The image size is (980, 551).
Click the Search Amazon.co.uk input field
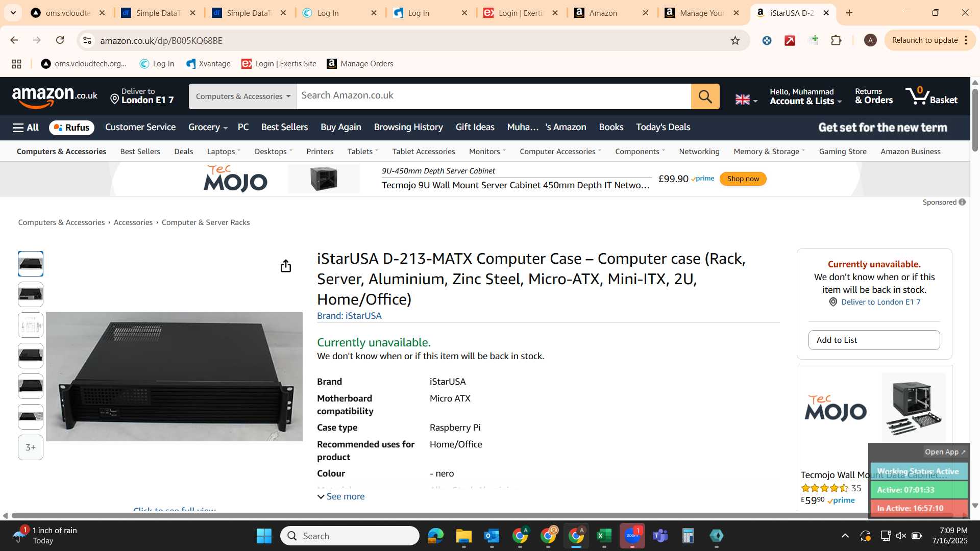(x=494, y=96)
